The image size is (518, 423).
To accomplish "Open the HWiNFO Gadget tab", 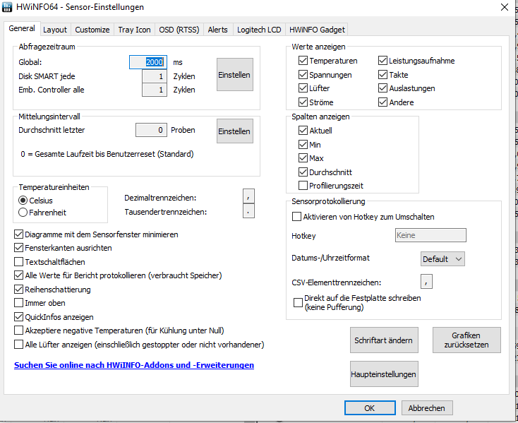I will [x=317, y=30].
